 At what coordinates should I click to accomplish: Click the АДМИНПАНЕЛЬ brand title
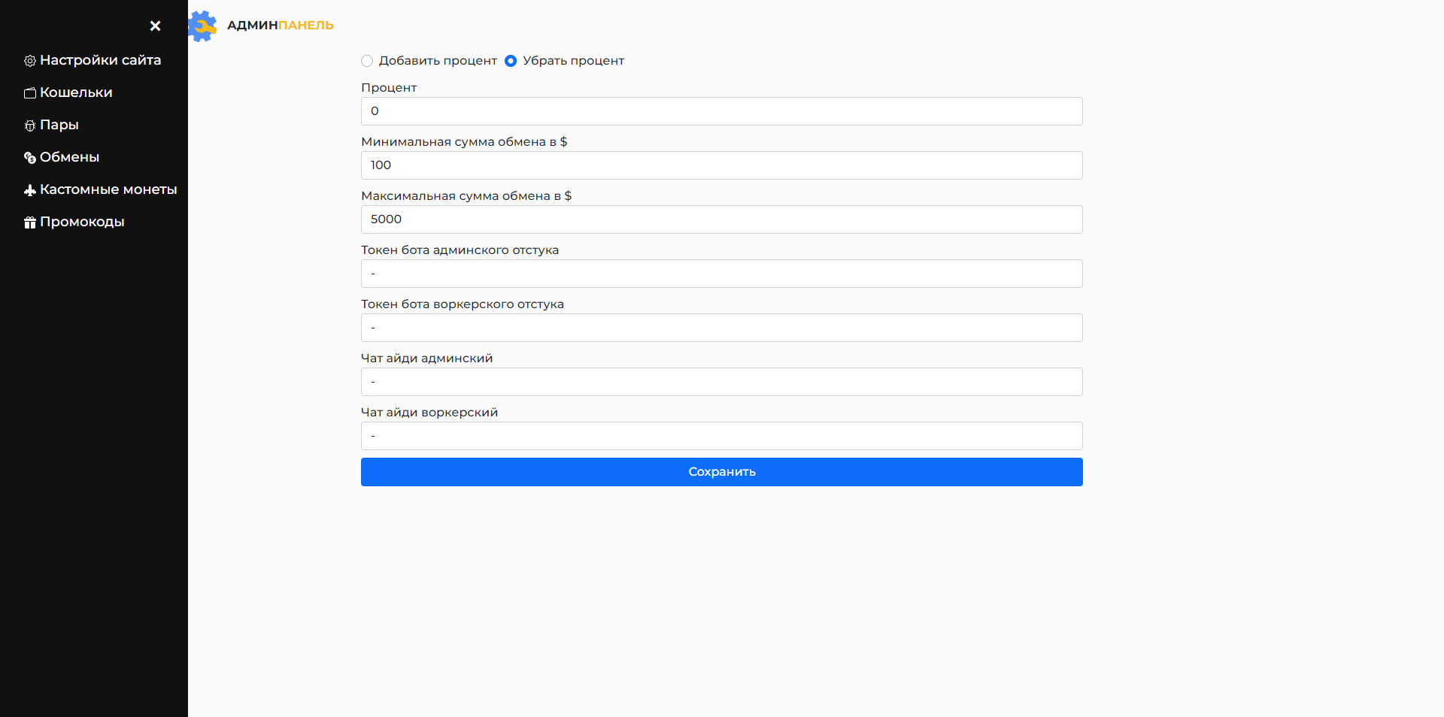tap(280, 26)
